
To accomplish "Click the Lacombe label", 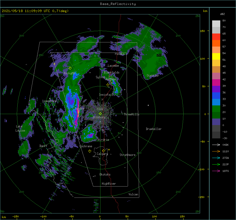I will point(113,66).
